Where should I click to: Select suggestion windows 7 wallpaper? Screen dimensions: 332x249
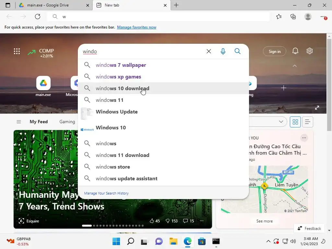click(163, 65)
